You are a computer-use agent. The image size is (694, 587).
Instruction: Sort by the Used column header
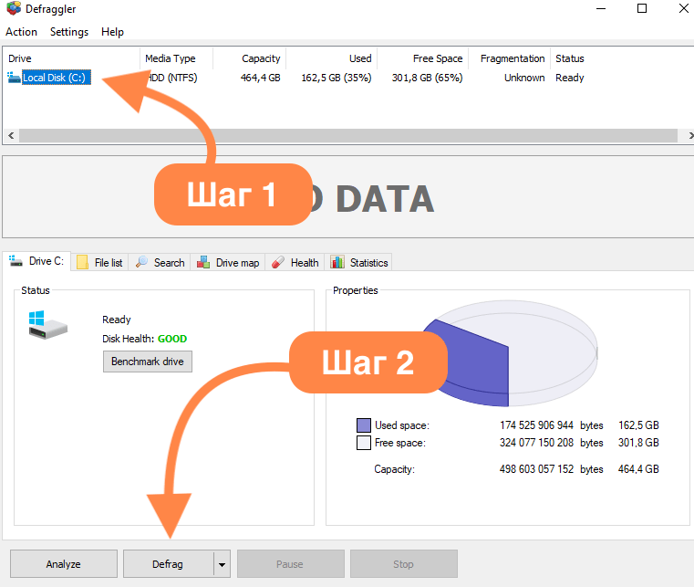(x=332, y=58)
